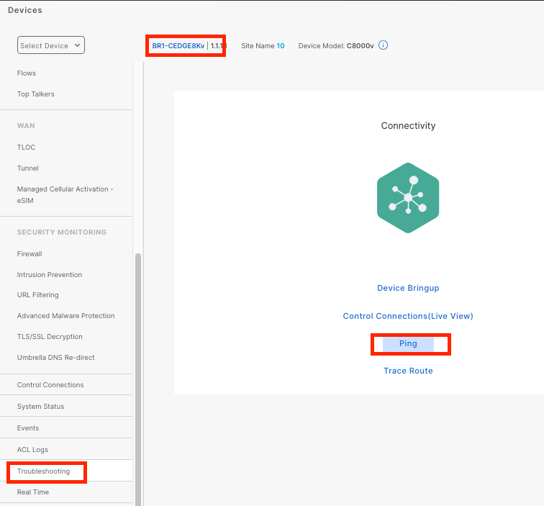
Task: Click the device model info icon
Action: (x=384, y=45)
